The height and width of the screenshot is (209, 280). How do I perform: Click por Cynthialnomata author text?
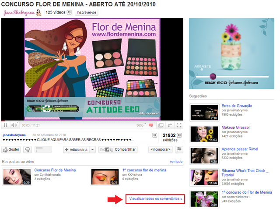click(x=48, y=174)
